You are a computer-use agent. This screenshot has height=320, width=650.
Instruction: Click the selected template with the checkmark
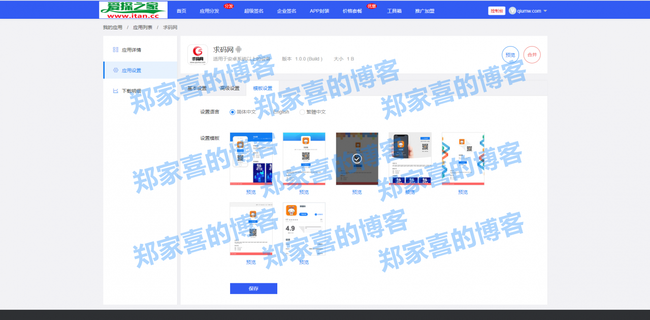click(357, 158)
